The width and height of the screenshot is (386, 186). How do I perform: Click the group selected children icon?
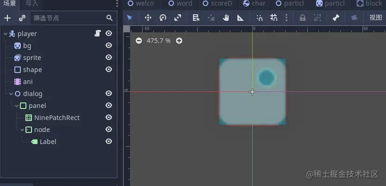(x=318, y=18)
